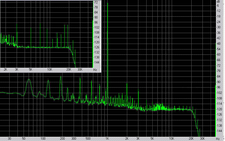This screenshot has width=225, height=141.
Task: Click the -18 dB scale label
Action: tap(218, 16)
